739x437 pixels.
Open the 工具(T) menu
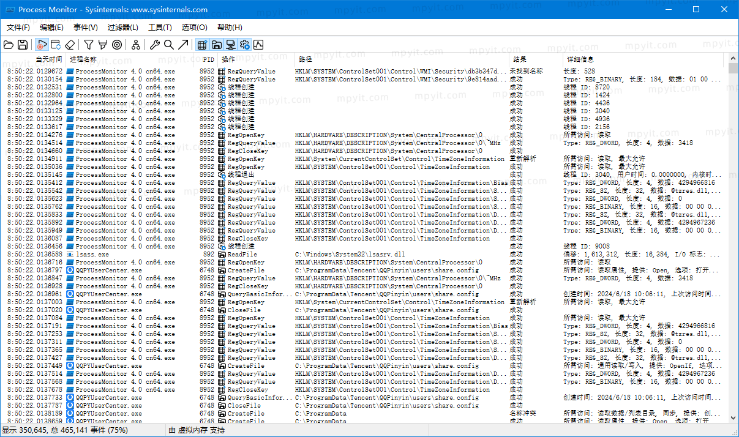160,28
